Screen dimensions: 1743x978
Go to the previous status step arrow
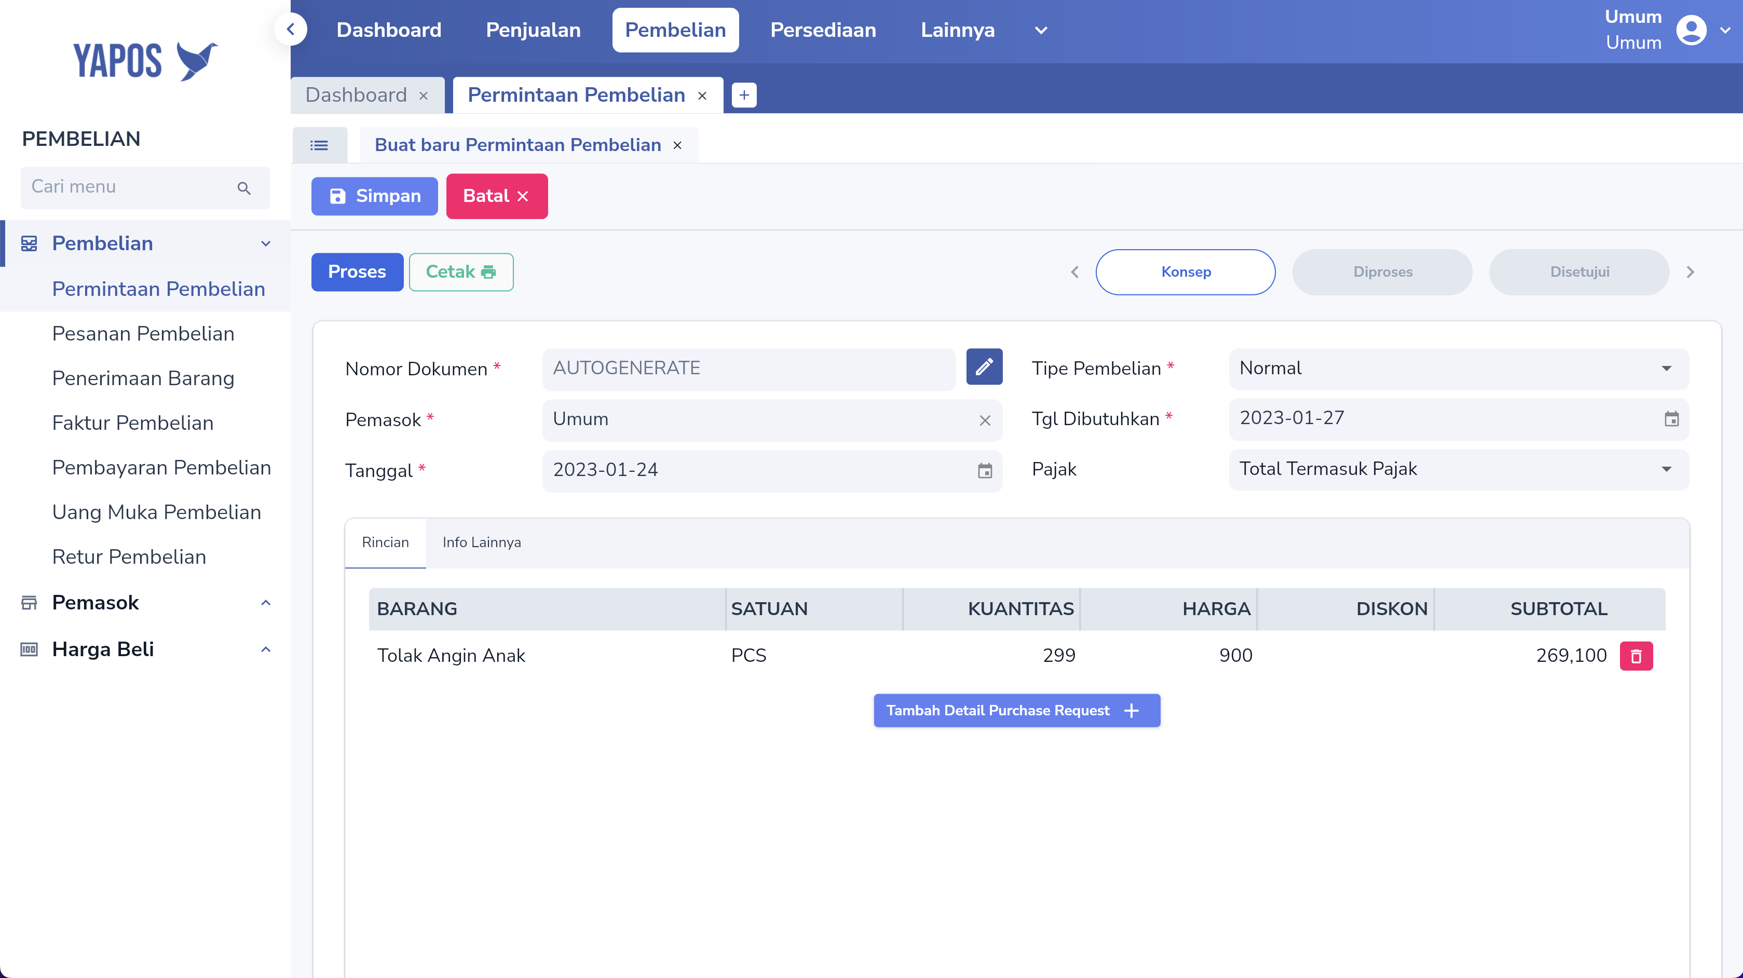coord(1074,272)
